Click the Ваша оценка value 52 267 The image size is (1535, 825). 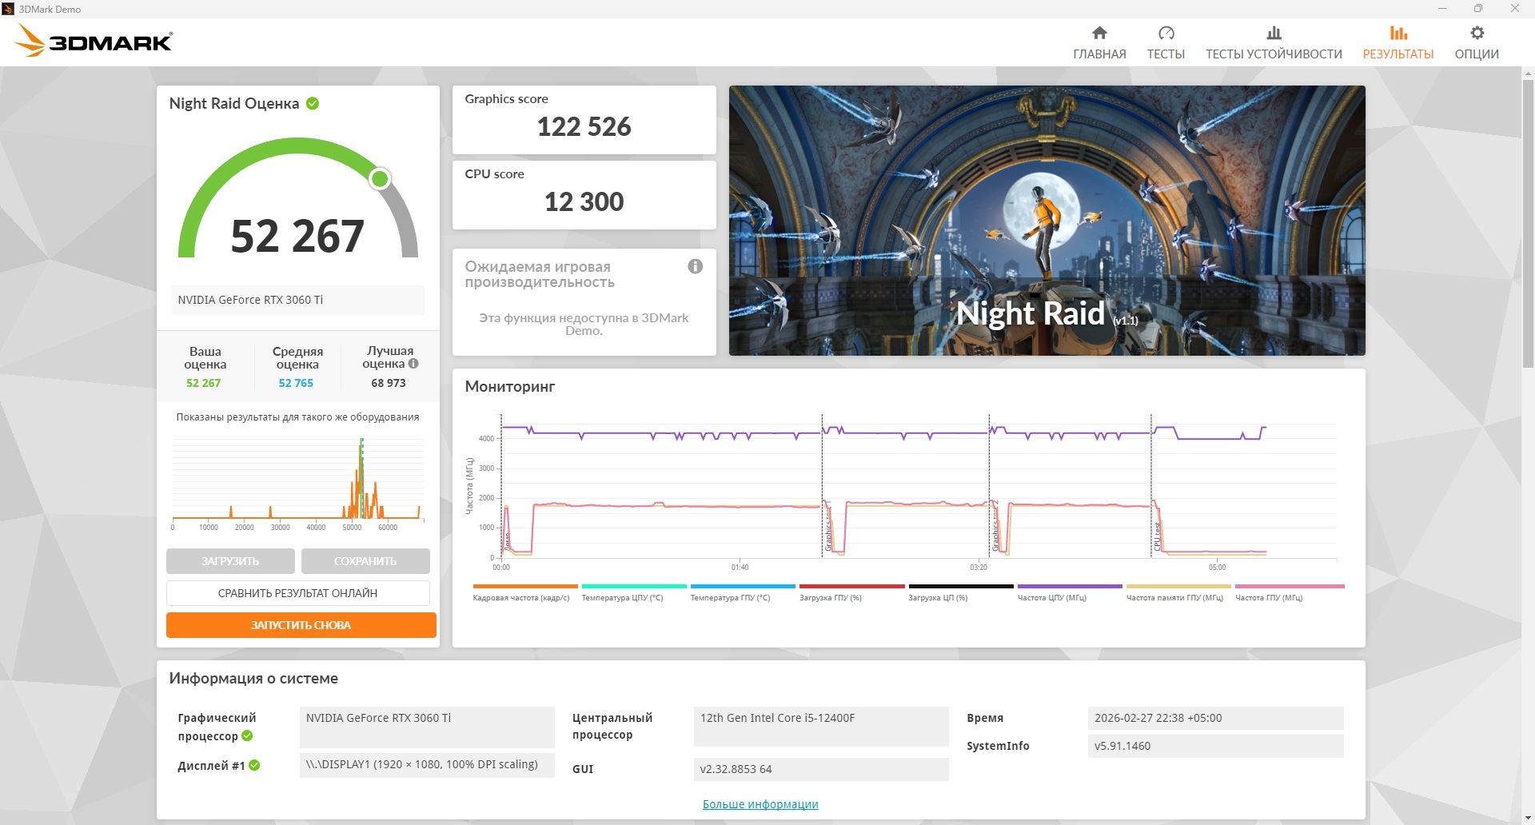tap(204, 383)
